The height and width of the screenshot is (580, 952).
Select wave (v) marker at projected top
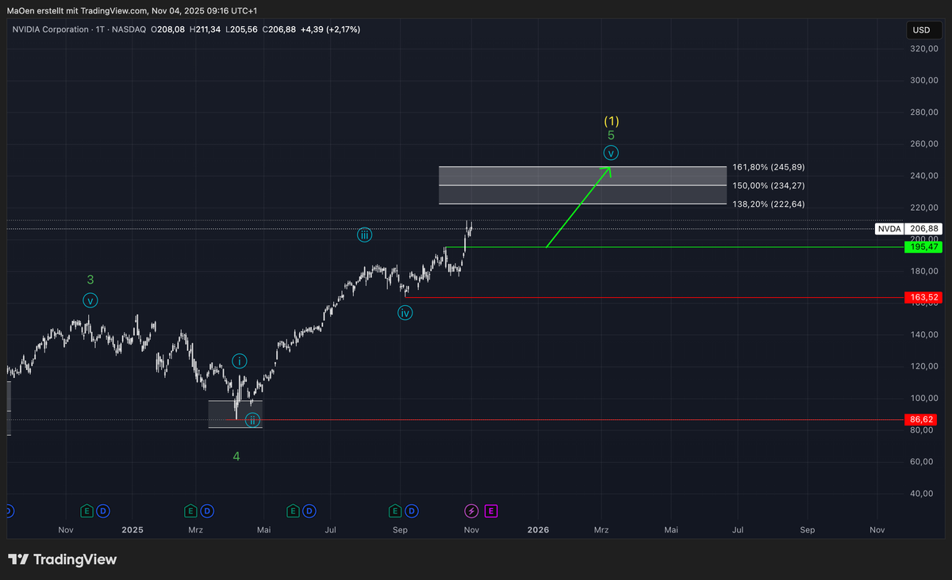(x=611, y=152)
